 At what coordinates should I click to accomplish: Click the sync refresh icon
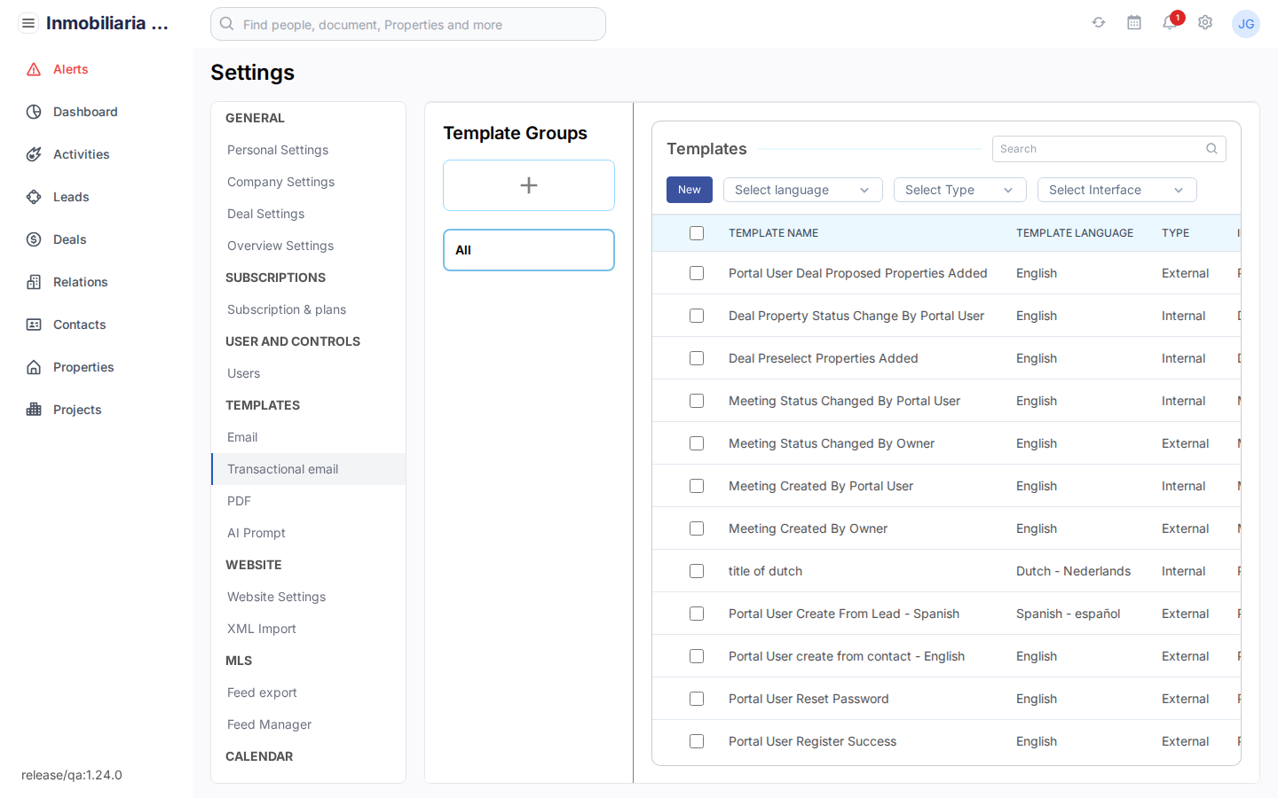[1099, 22]
